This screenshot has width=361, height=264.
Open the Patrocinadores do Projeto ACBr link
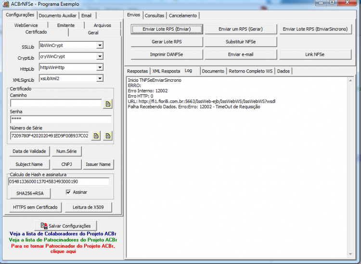pyautogui.click(x=63, y=240)
